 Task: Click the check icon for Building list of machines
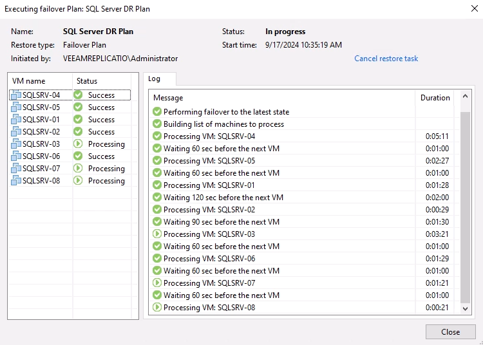[x=157, y=124]
